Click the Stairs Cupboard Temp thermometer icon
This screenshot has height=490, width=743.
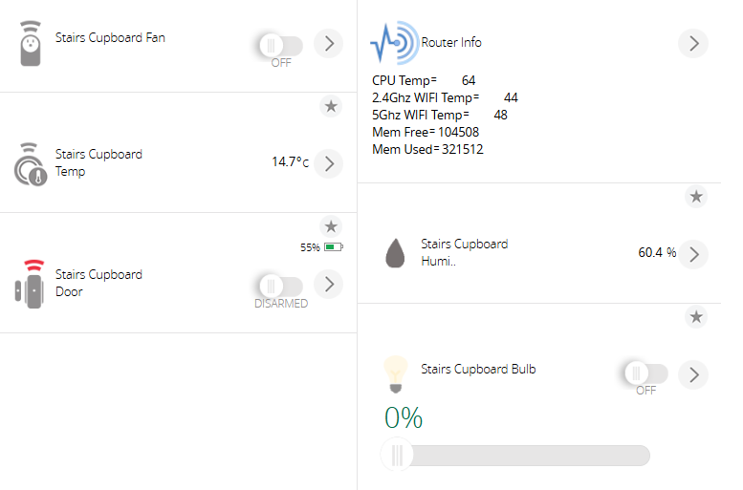click(32, 163)
